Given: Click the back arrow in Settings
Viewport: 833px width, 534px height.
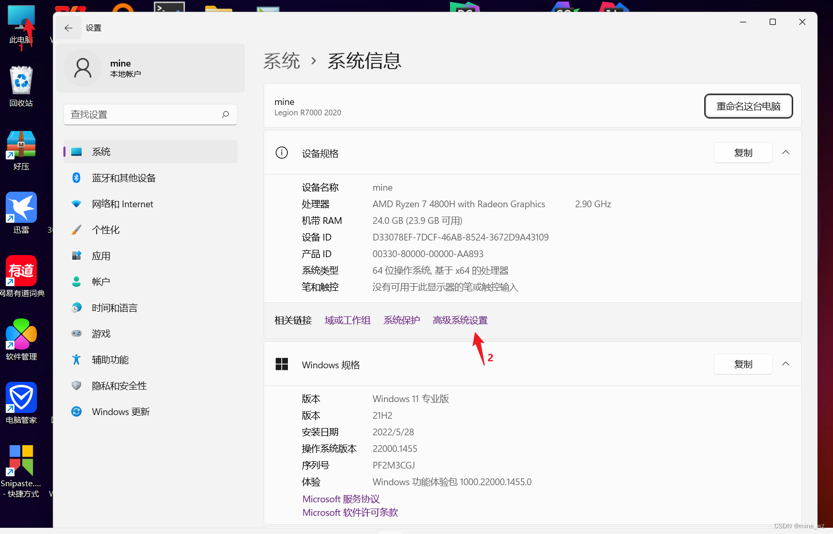Looking at the screenshot, I should click(69, 28).
